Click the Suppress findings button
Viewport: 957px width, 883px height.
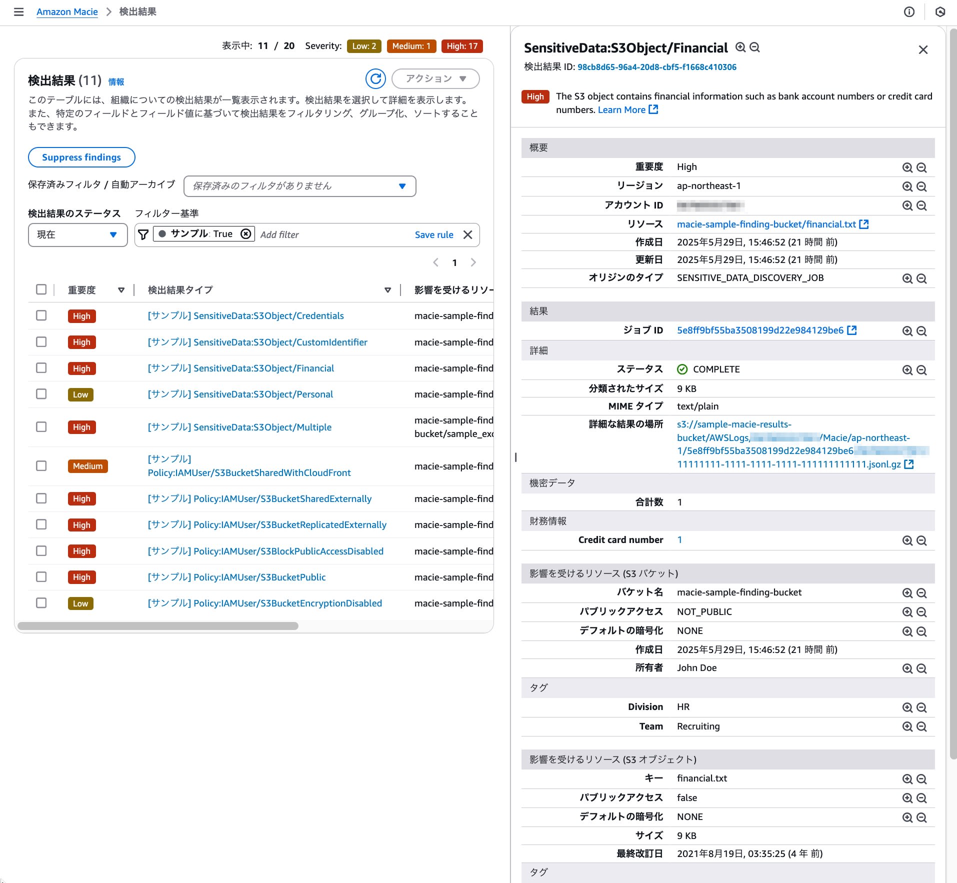(81, 157)
